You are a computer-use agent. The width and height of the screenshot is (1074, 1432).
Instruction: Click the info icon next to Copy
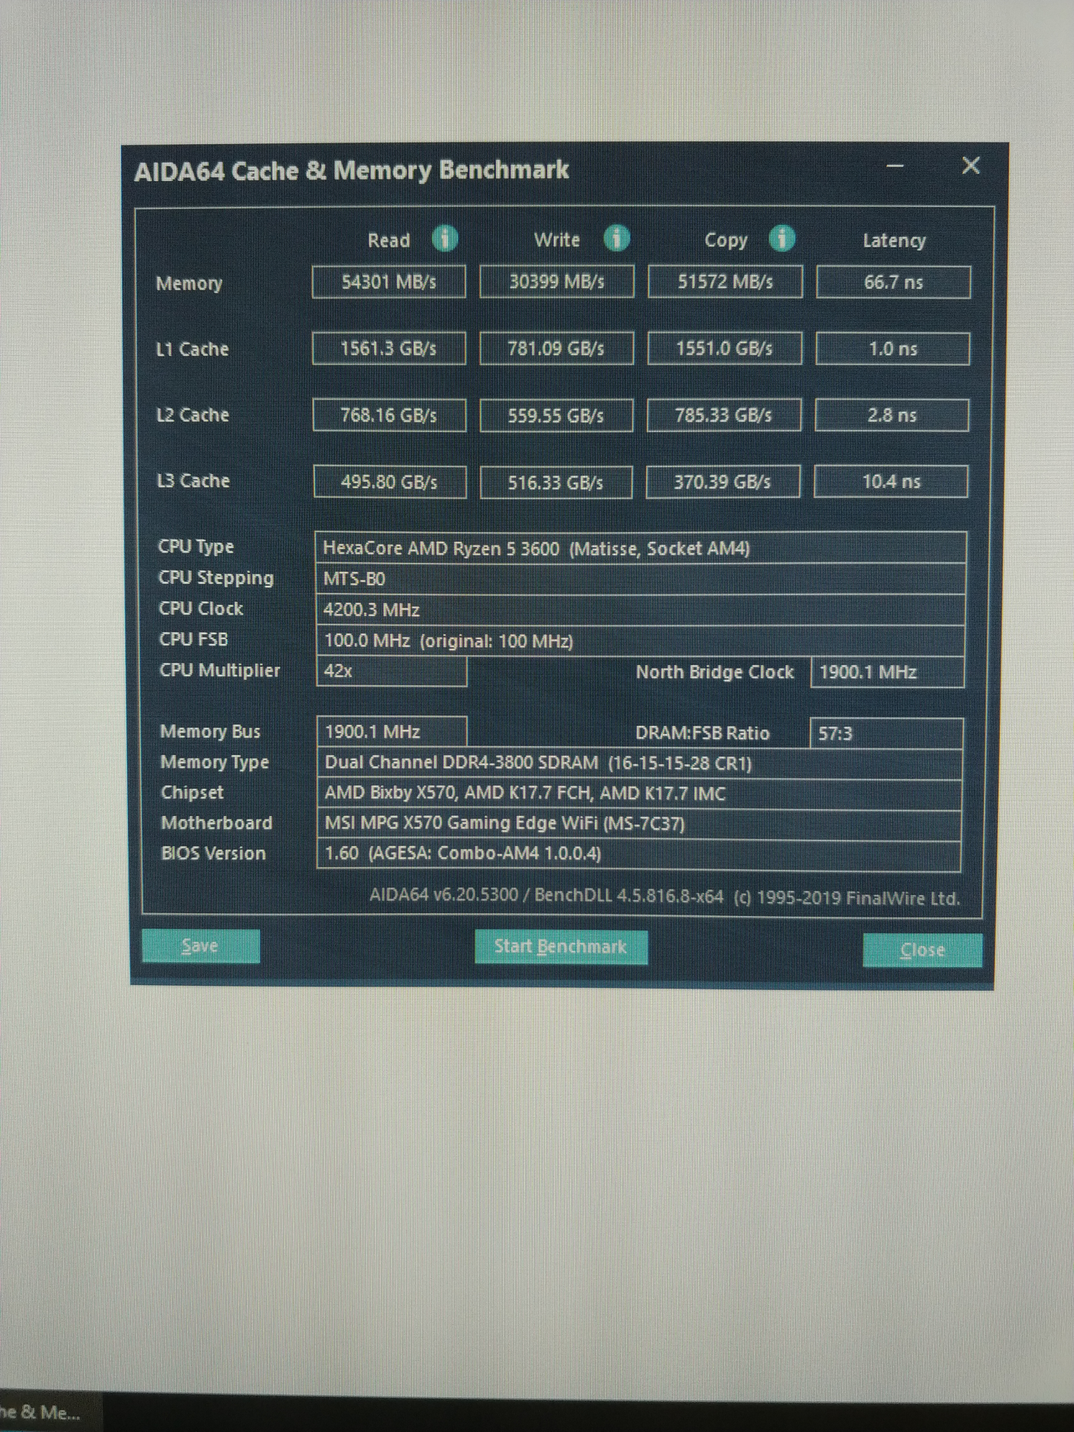tap(782, 239)
